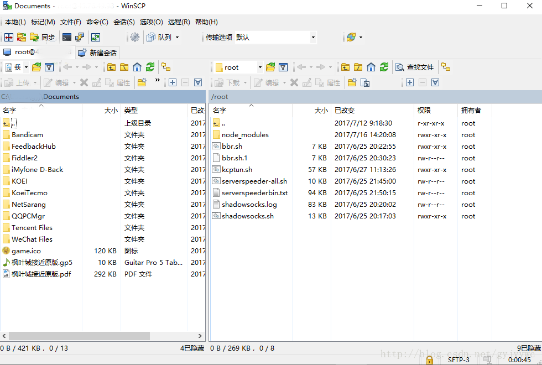Open the 传输选项 默认 transfer preset dropdown

point(312,37)
